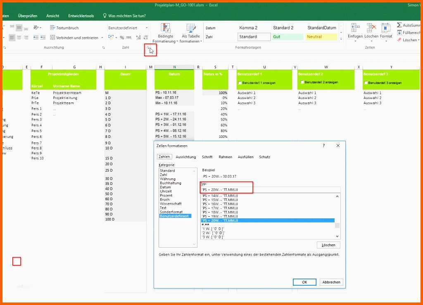The height and width of the screenshot is (305, 423).
Task: Expand the Formatvorlagen gallery more arrow
Action: [x=341, y=39]
